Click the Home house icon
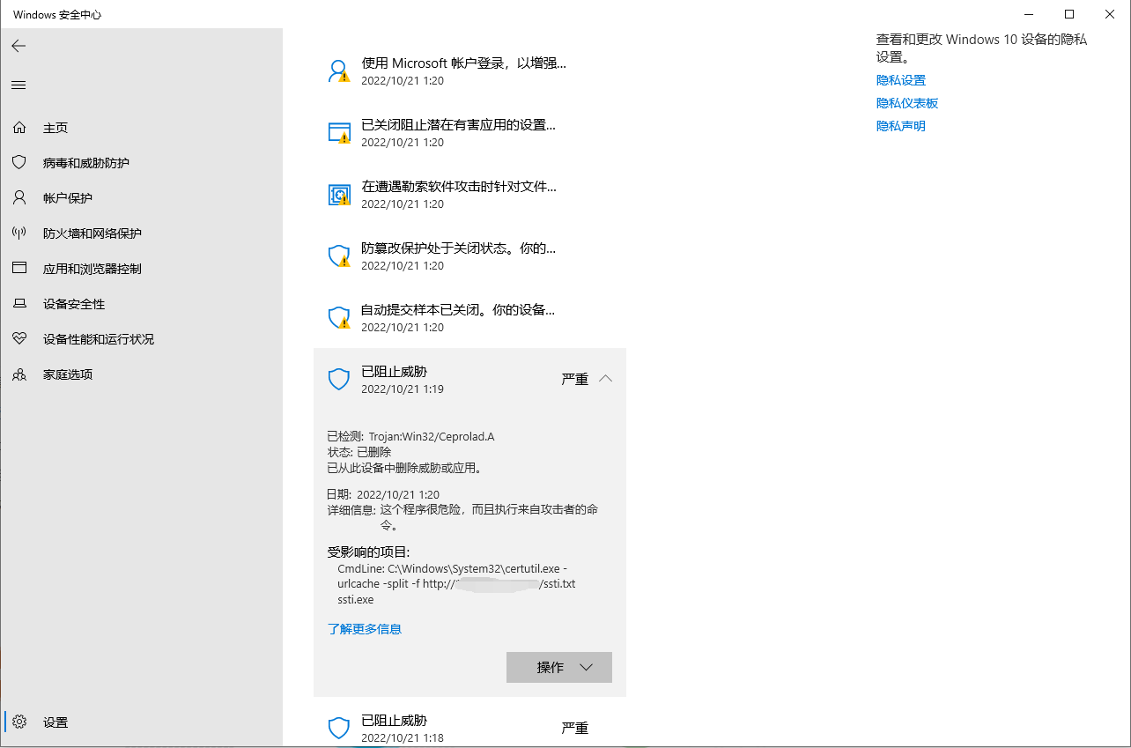 coord(18,128)
